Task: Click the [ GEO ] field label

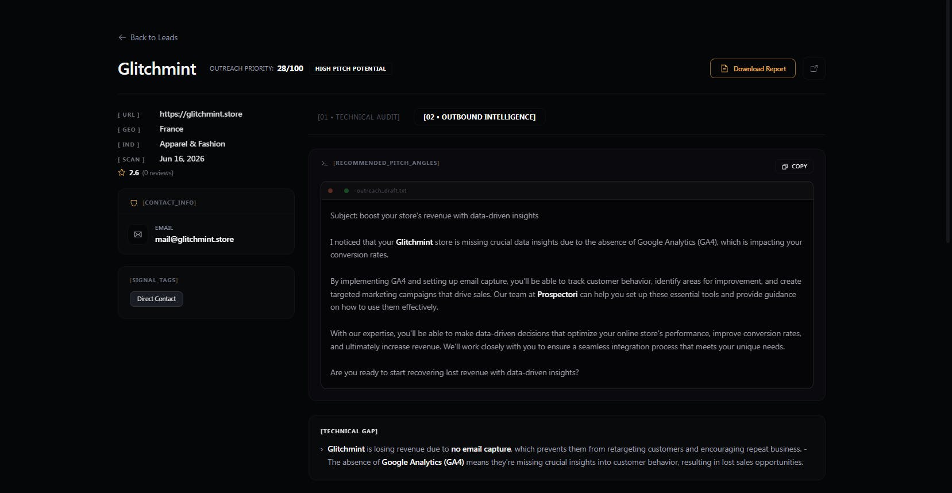Action: (x=129, y=130)
